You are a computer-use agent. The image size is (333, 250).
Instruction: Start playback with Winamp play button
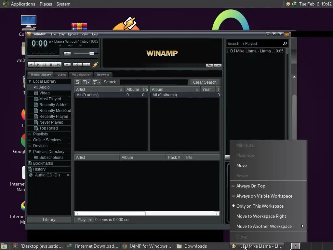coord(38,65)
